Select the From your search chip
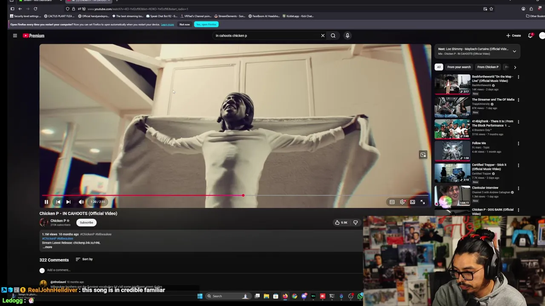Image resolution: width=545 pixels, height=306 pixels. pos(459,67)
